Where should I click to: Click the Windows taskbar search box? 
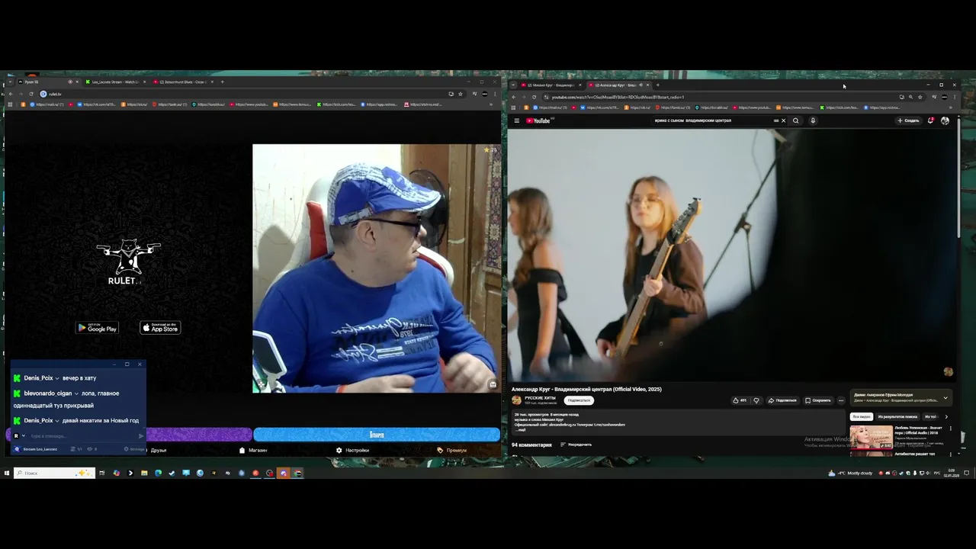(54, 473)
